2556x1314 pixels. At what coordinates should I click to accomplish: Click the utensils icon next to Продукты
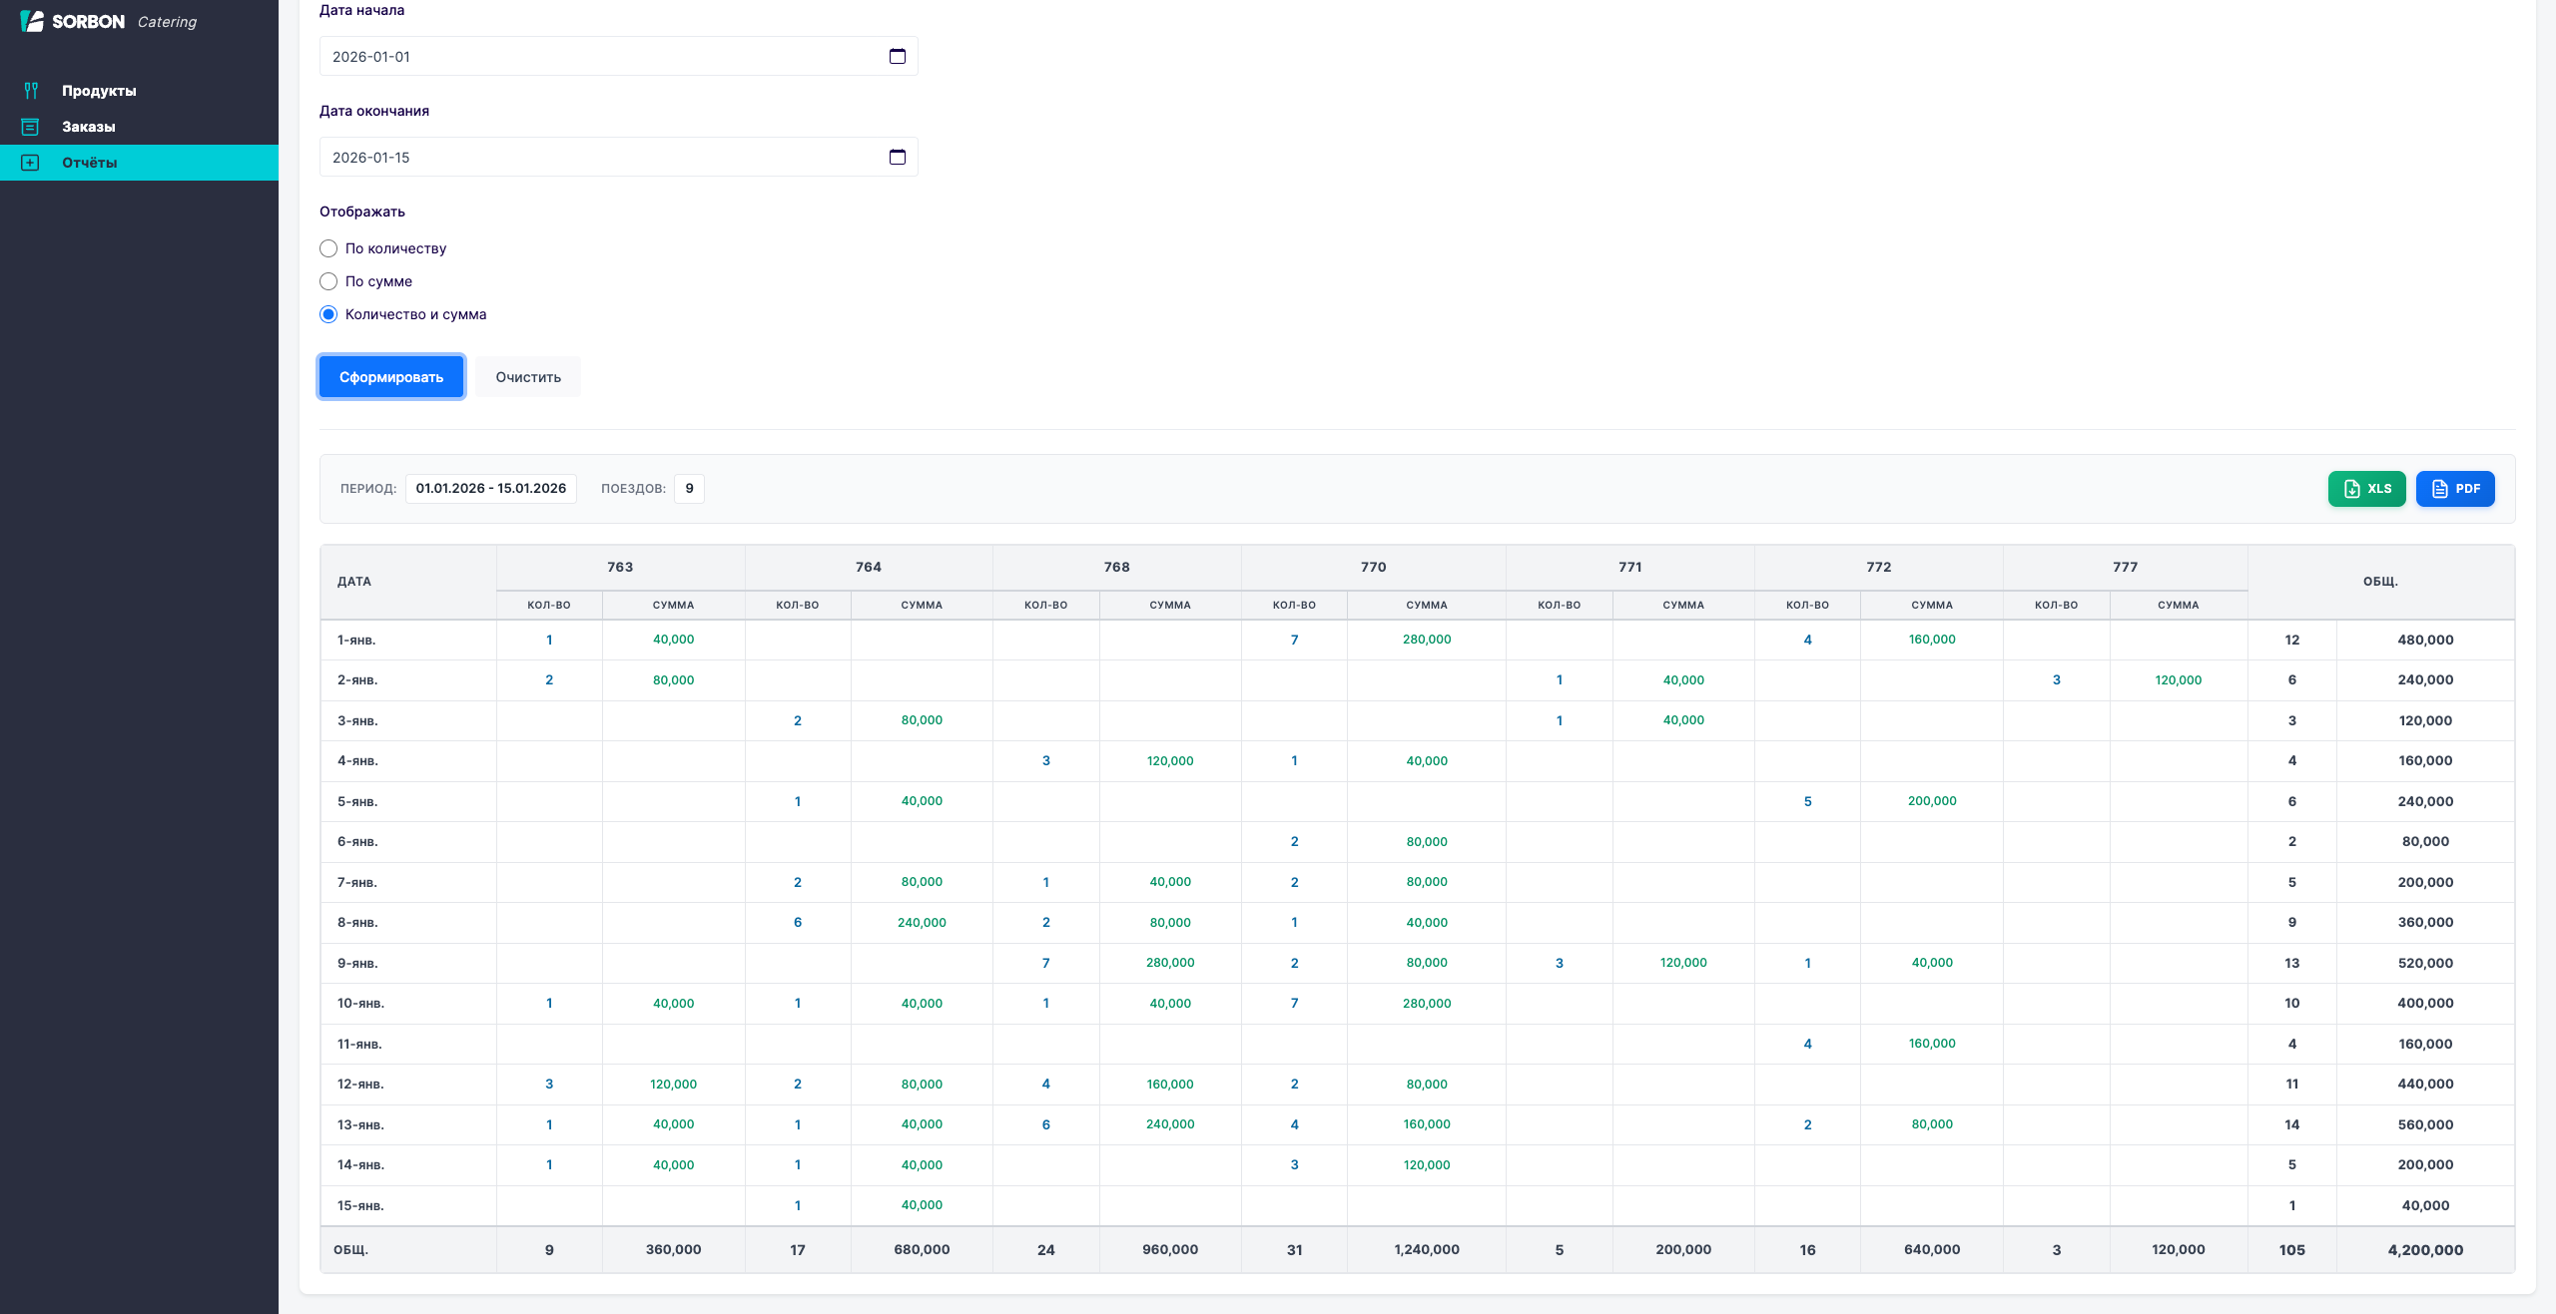(31, 90)
